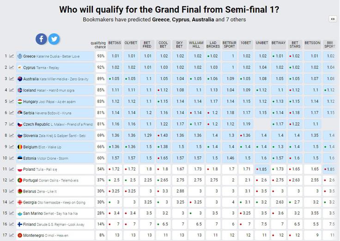Image resolution: width=340 pixels, height=241 pixels.
Task: Share odds via the Facebook icon
Action: click(41, 39)
